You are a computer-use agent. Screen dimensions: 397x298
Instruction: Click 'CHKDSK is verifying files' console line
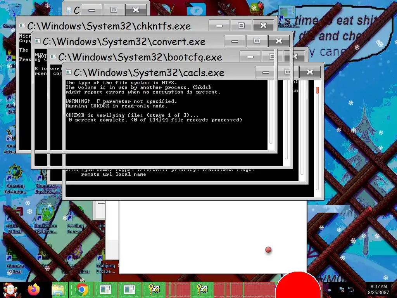[x=132, y=115]
